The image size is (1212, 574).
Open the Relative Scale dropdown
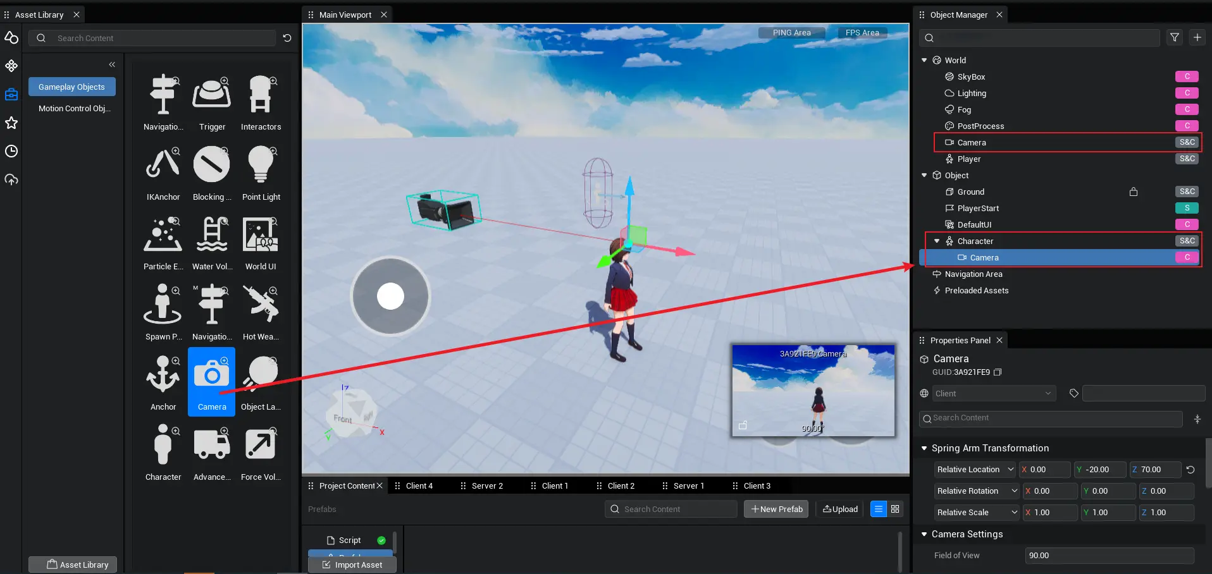977,513
